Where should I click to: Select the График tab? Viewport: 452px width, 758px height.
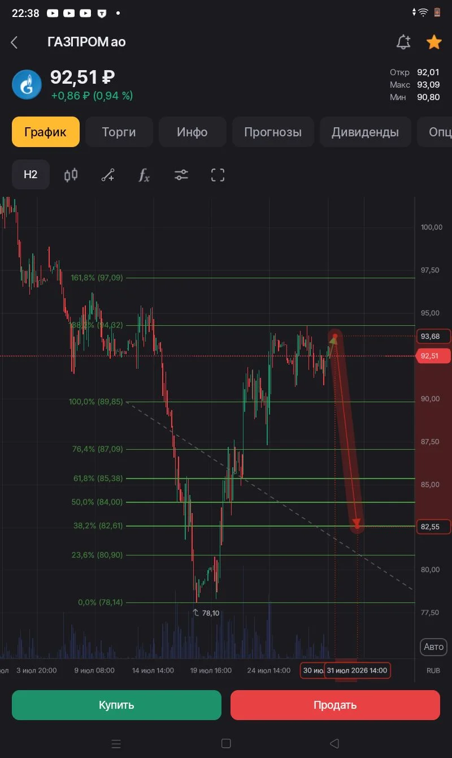click(45, 132)
